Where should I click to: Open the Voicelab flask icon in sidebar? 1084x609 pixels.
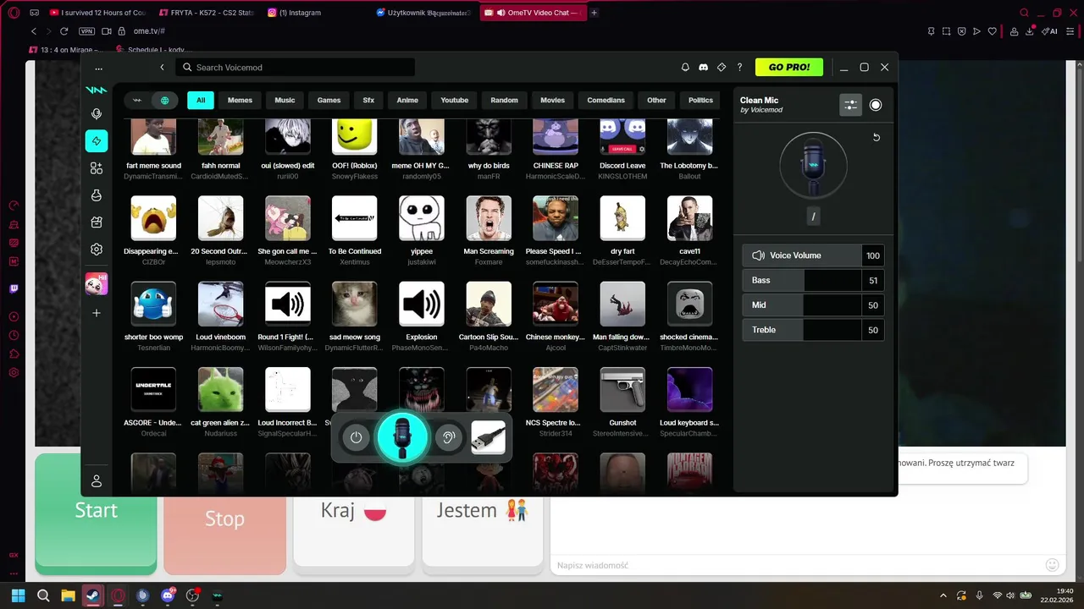[x=97, y=195]
